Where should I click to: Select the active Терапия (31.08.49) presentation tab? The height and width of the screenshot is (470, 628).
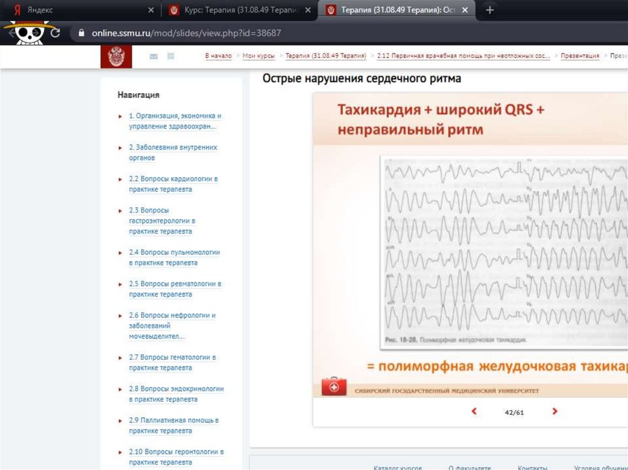[397, 10]
